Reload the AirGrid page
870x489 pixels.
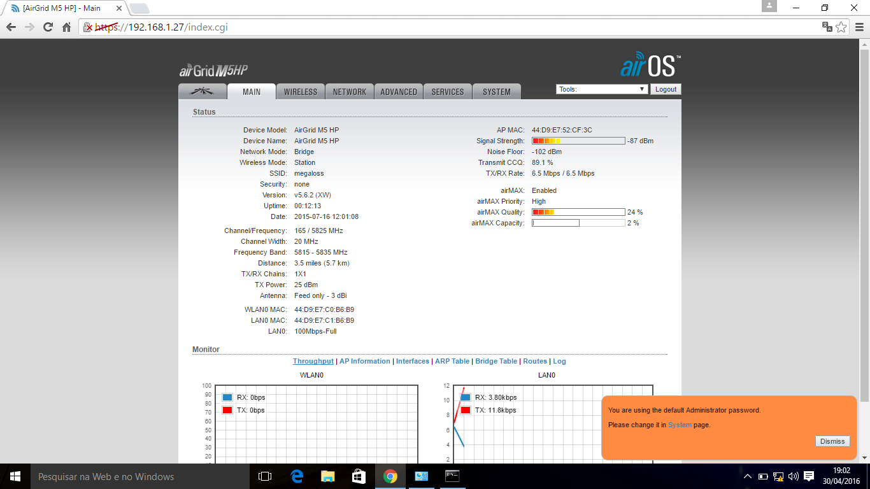point(48,27)
